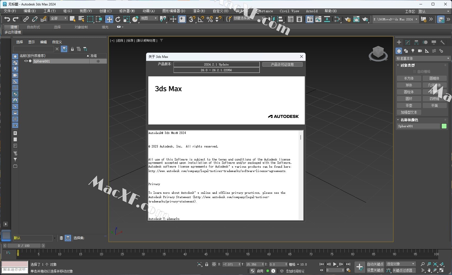Open the project path dropdown
This screenshot has width=452, height=275.
coord(395,19)
